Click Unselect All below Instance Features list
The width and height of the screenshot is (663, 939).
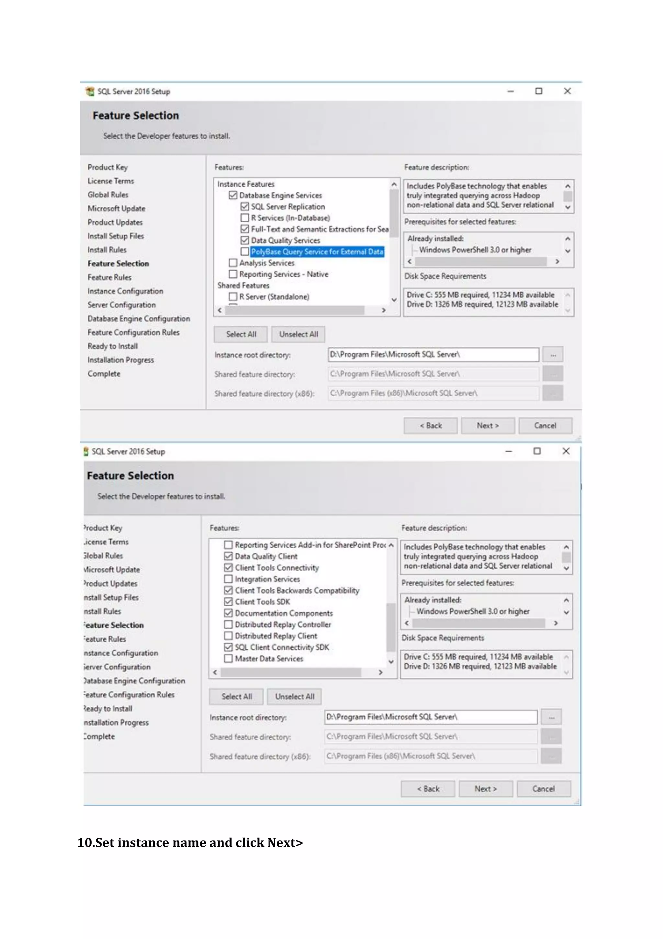click(298, 334)
